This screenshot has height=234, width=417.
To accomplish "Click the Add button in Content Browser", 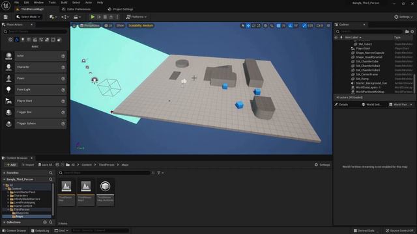I will (11, 164).
